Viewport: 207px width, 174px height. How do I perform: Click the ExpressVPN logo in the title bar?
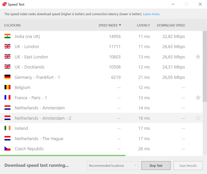(4, 4)
